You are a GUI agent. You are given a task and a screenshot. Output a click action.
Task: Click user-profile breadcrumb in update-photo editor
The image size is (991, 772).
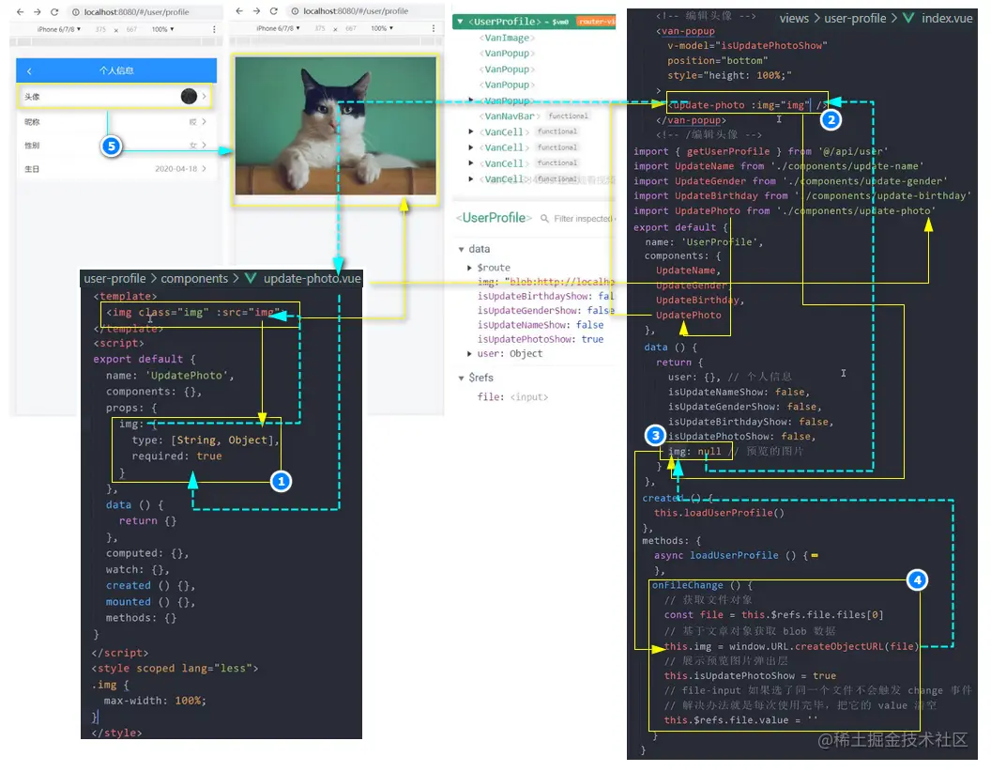point(114,278)
